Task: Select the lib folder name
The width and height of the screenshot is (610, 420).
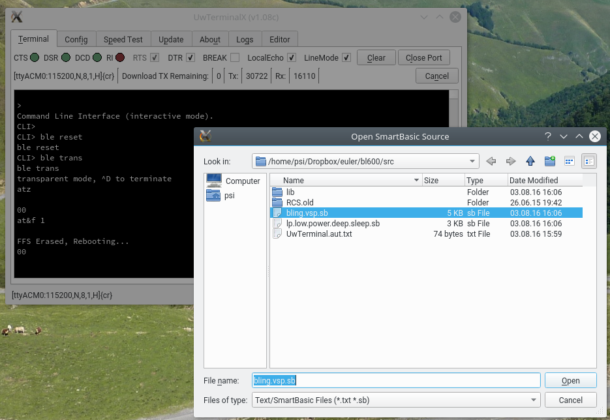Action: pyautogui.click(x=290, y=192)
